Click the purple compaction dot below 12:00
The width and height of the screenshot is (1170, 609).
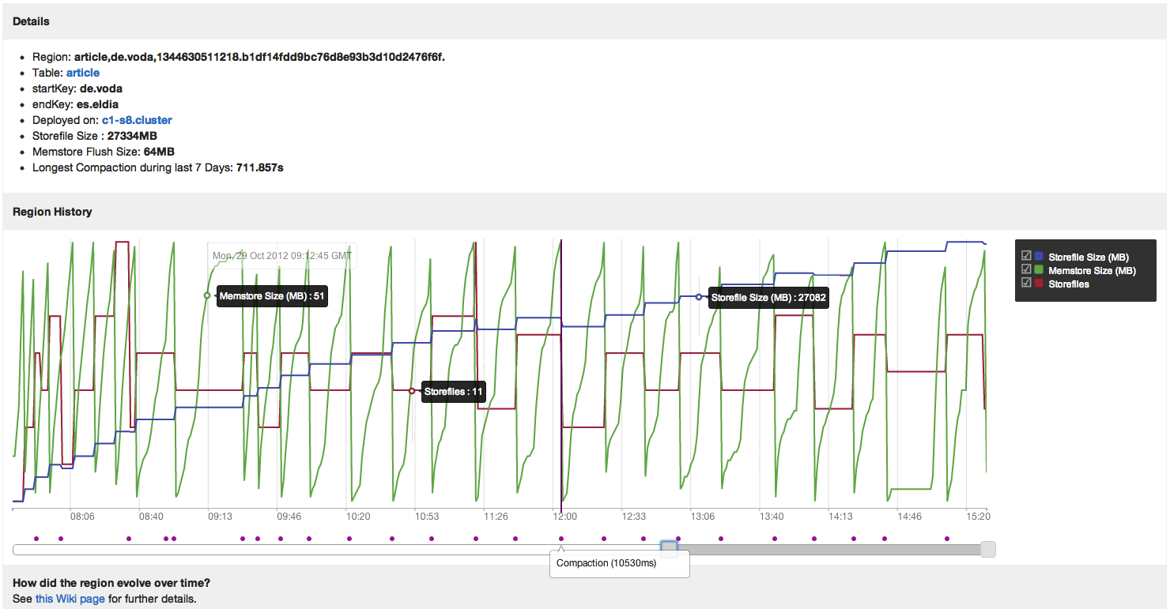[x=561, y=538]
